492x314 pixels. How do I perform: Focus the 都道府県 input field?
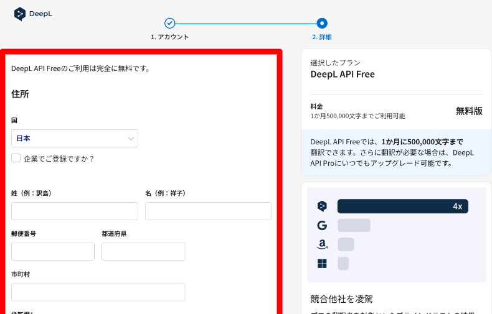click(x=143, y=251)
